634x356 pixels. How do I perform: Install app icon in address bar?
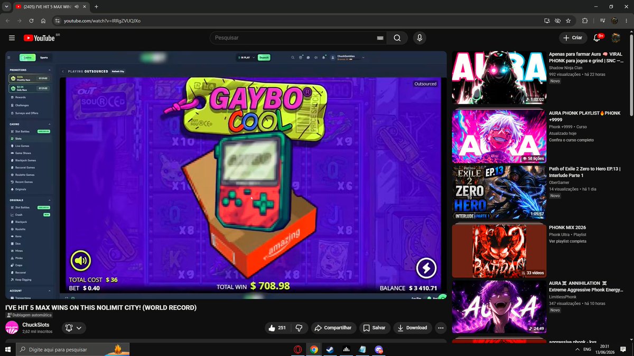[547, 21]
